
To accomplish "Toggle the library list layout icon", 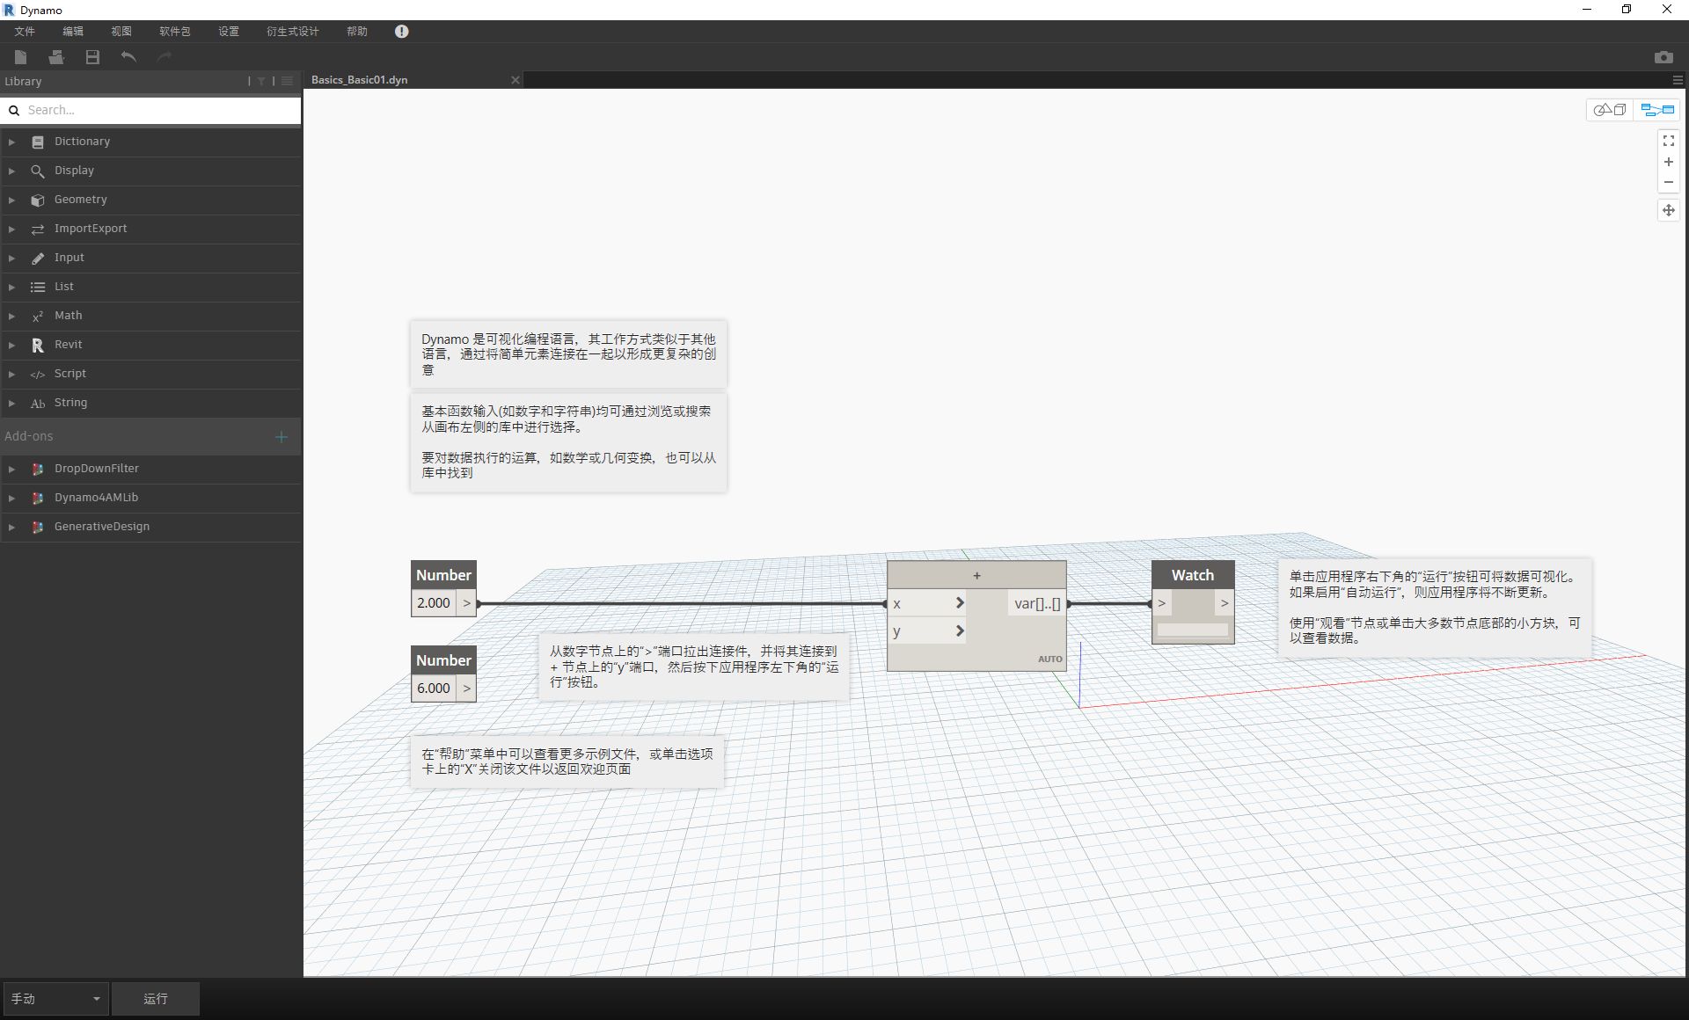I will [x=287, y=81].
